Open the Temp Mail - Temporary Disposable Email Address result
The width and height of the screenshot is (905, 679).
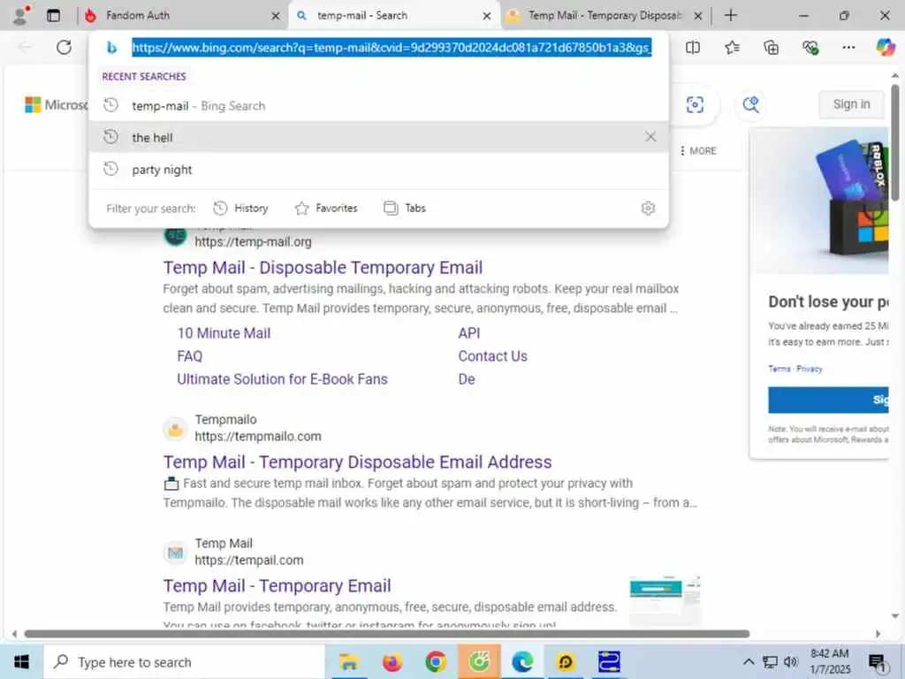click(357, 462)
